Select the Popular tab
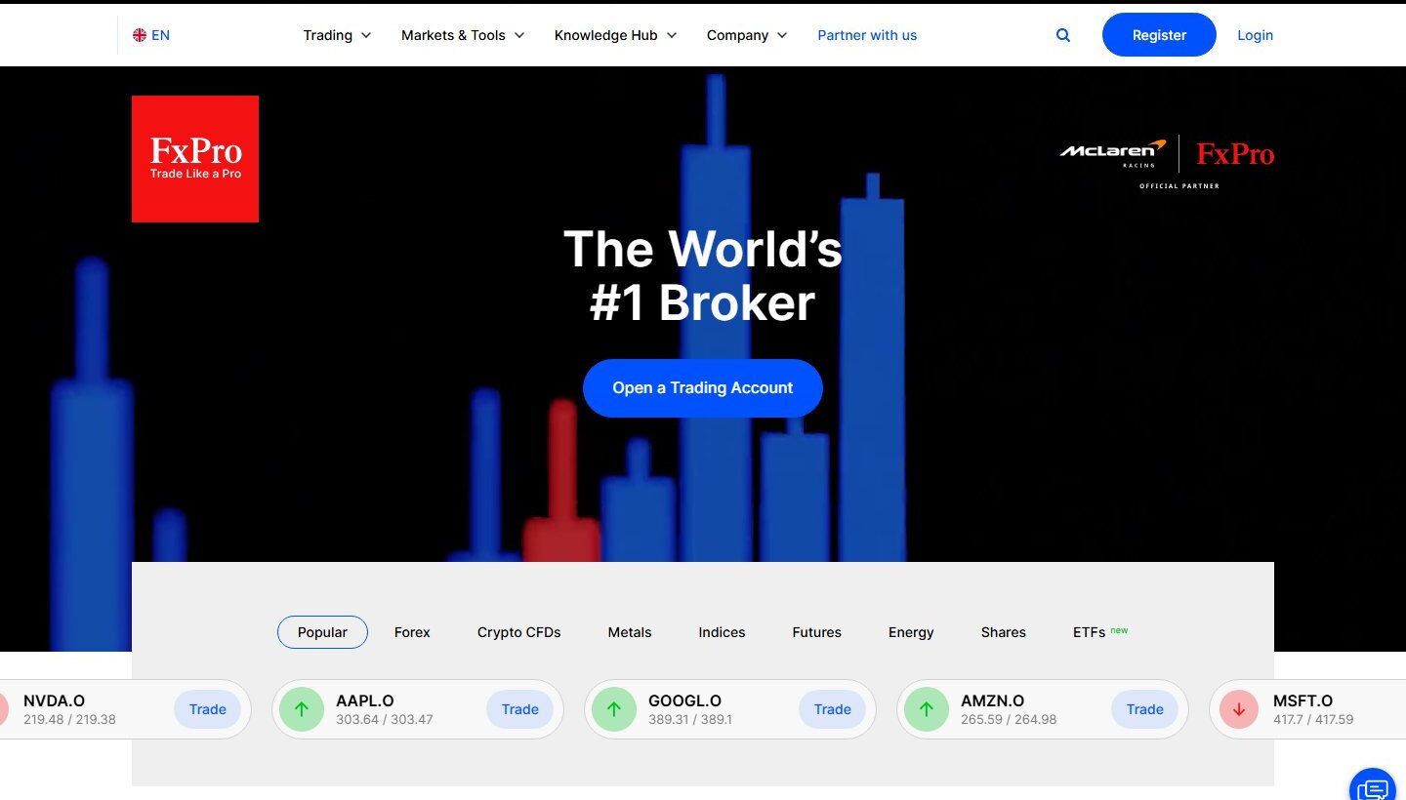Viewport: 1406px width, 800px height. coord(322,632)
